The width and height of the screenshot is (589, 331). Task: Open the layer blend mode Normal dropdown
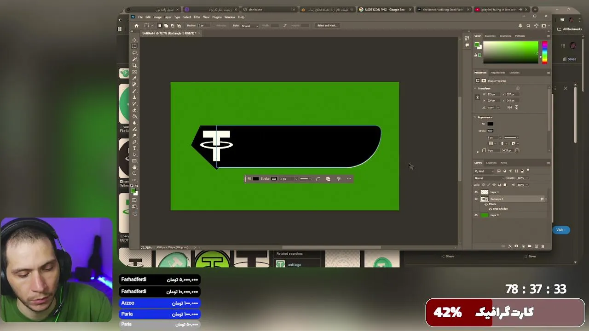coord(489,178)
